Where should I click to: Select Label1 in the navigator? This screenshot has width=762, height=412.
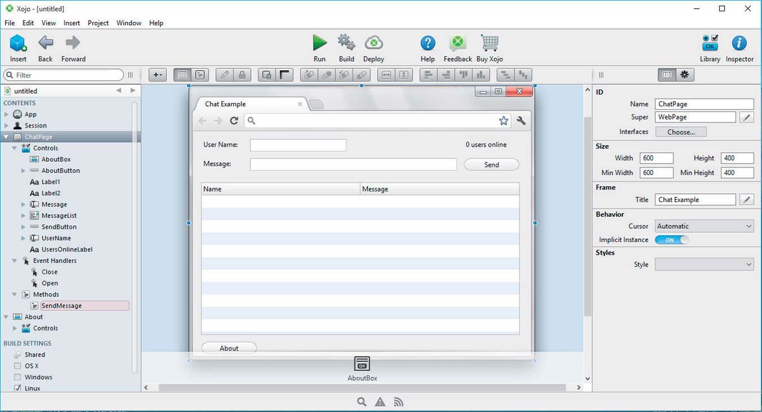pyautogui.click(x=51, y=182)
